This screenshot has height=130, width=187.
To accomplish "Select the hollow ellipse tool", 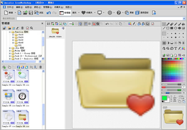I will pyautogui.click(x=175, y=28).
